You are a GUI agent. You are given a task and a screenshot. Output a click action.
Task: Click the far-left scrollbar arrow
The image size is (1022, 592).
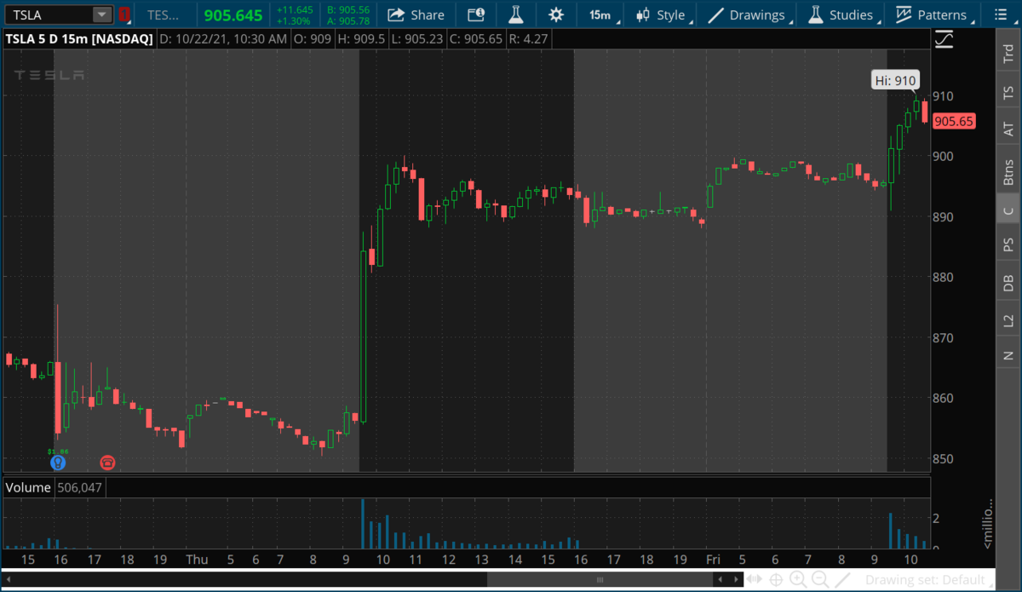tap(9, 580)
